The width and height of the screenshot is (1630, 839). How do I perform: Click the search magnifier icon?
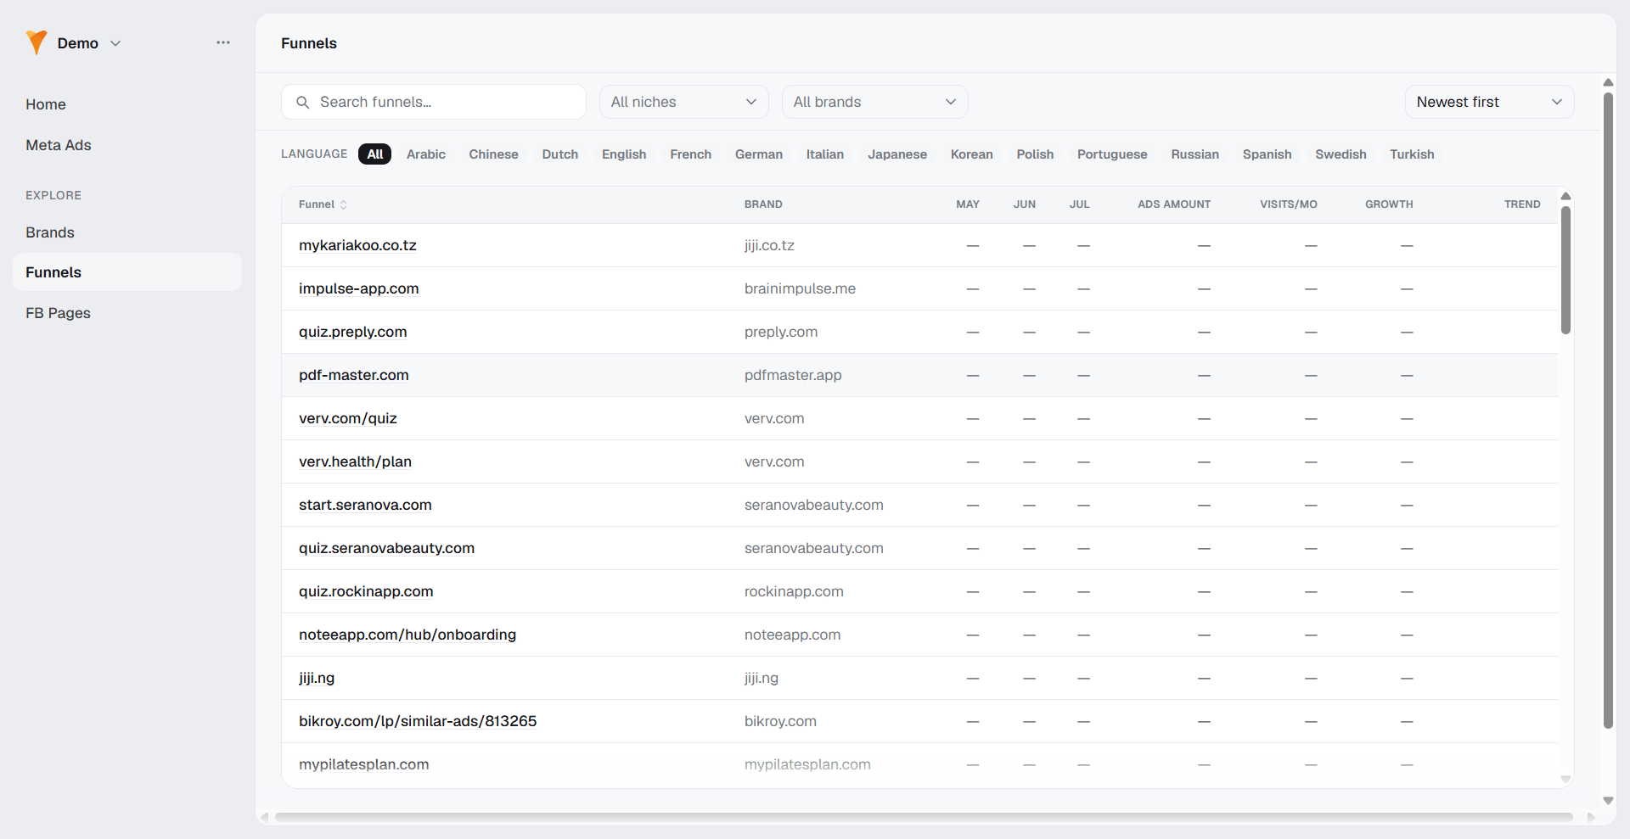[302, 102]
